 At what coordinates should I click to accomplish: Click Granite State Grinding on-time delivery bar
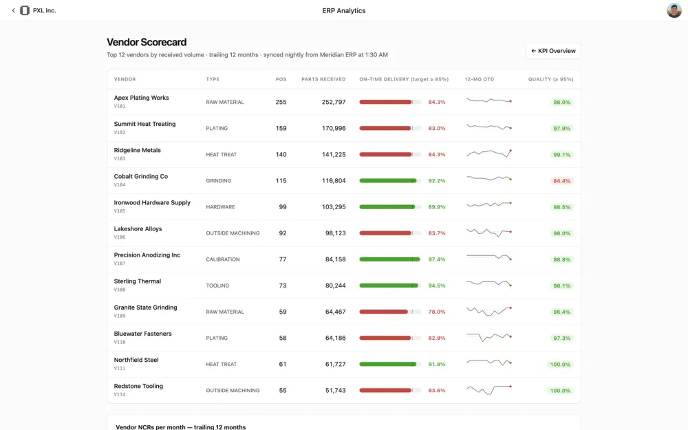coord(390,312)
